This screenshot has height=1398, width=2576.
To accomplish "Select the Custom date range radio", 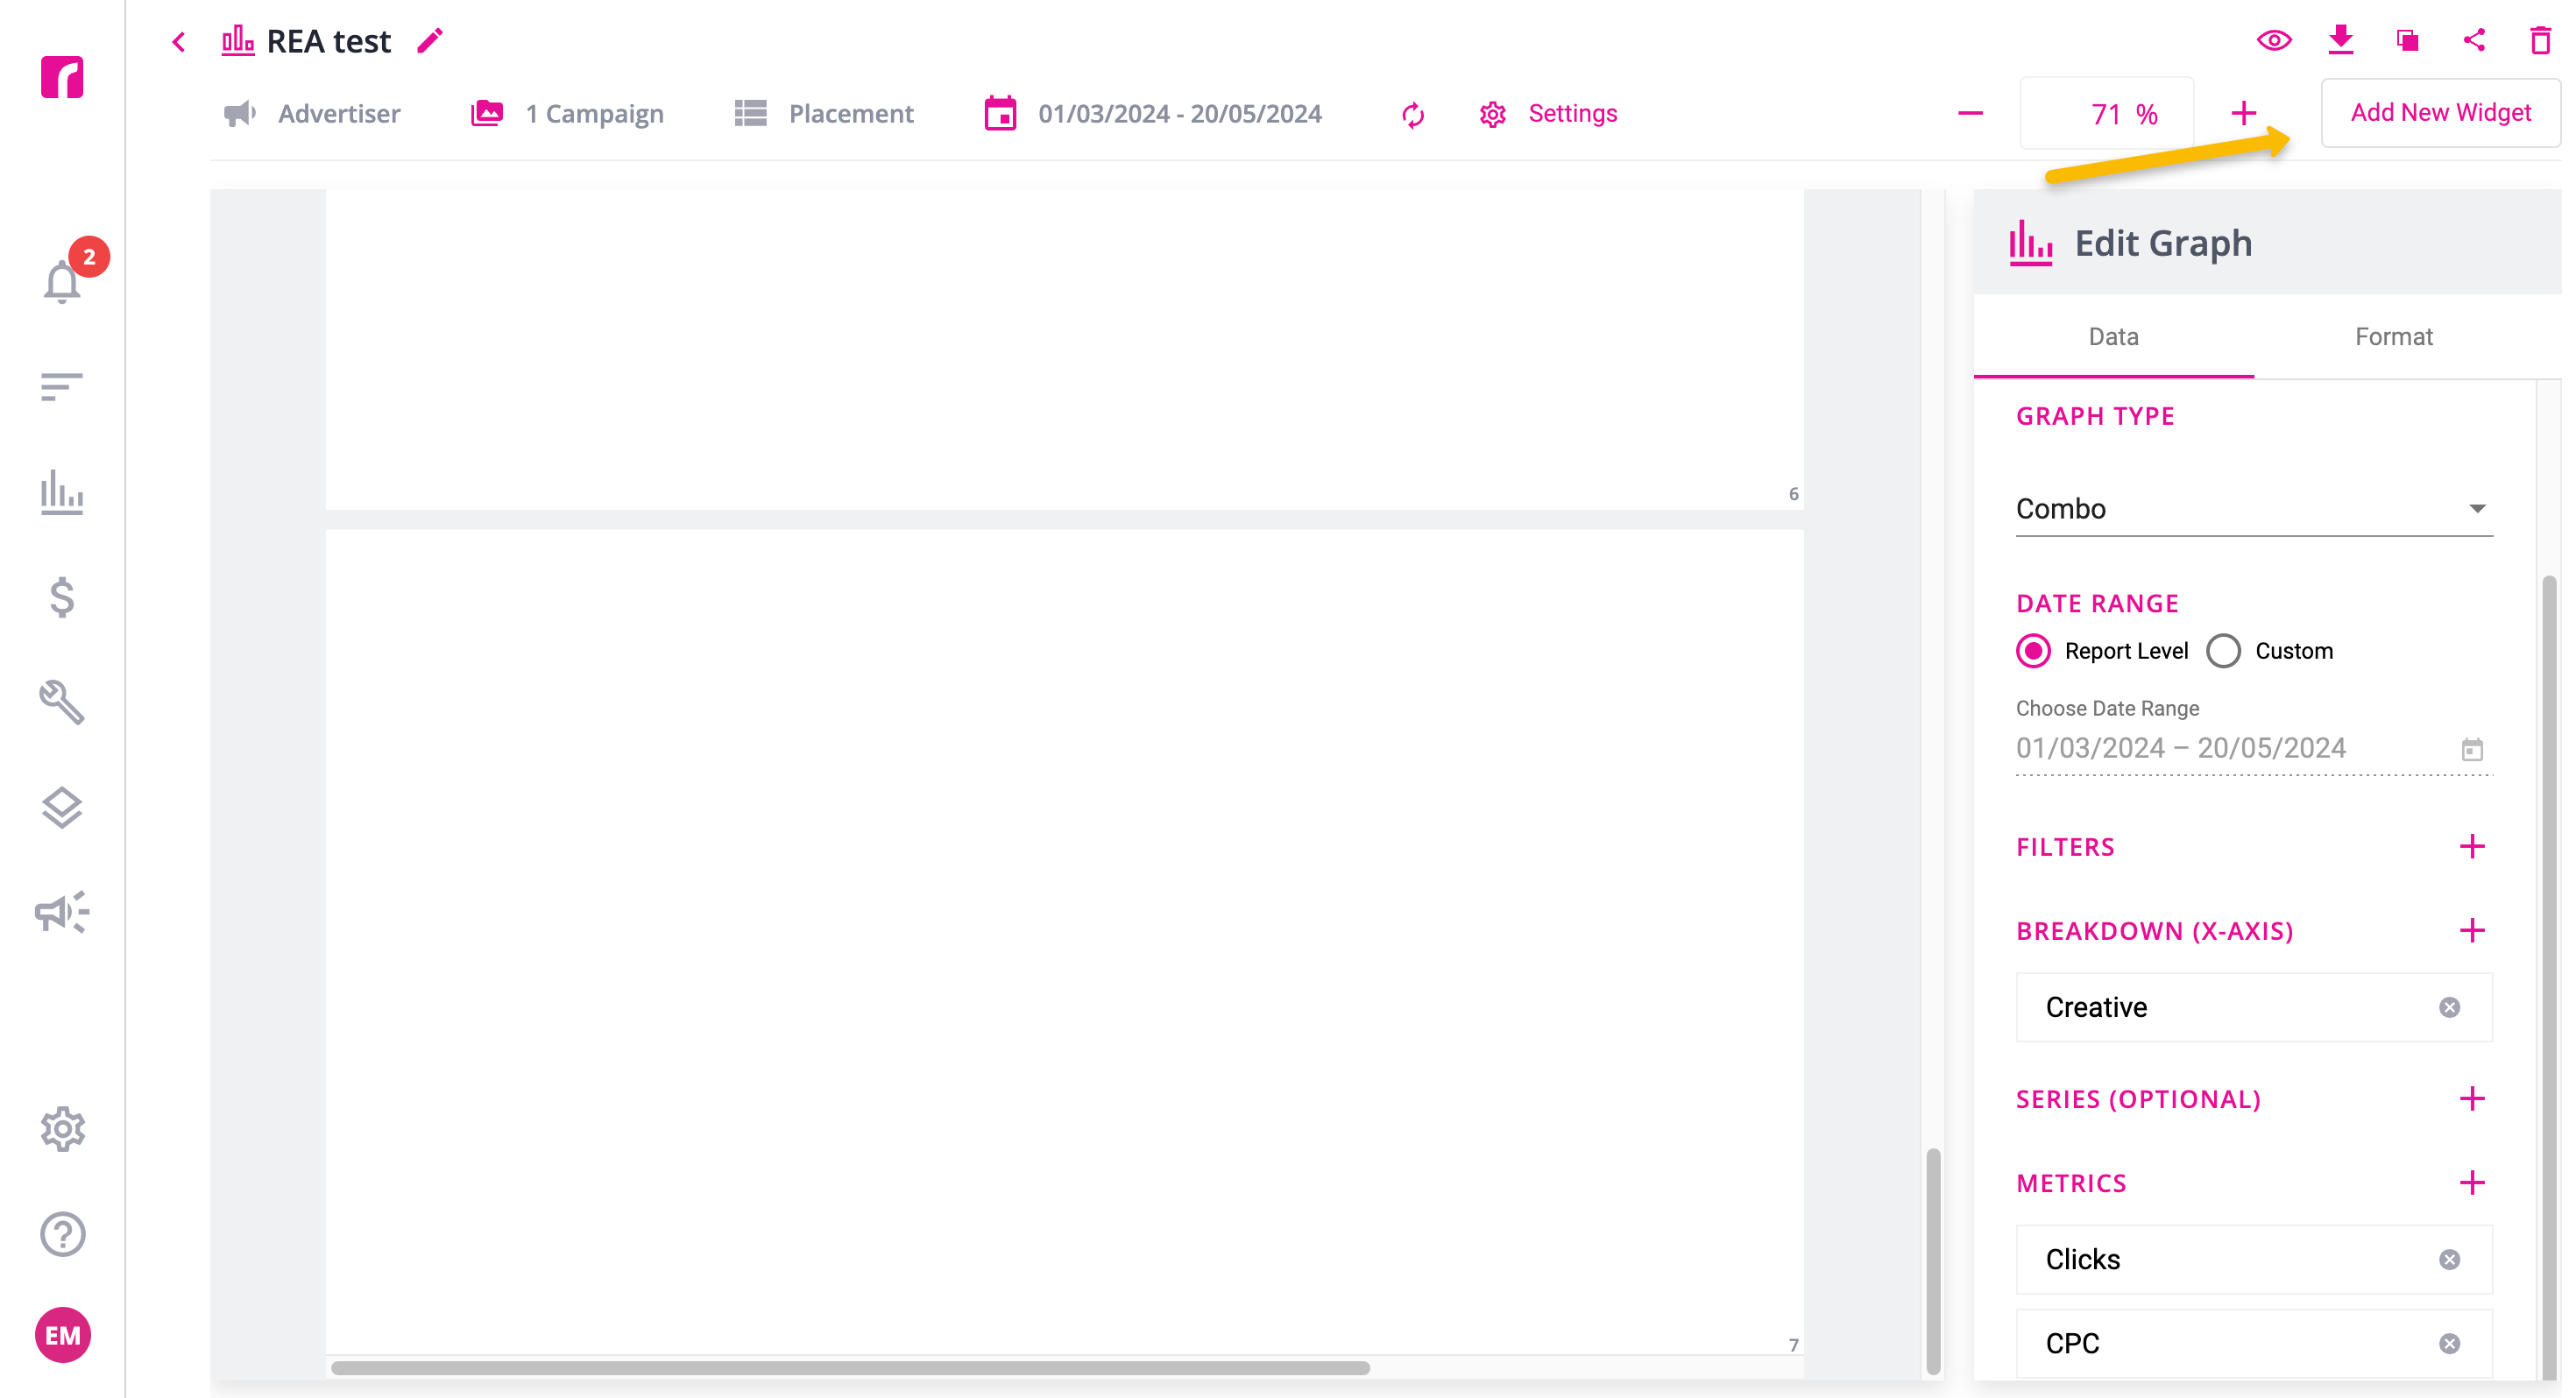I will point(2223,651).
